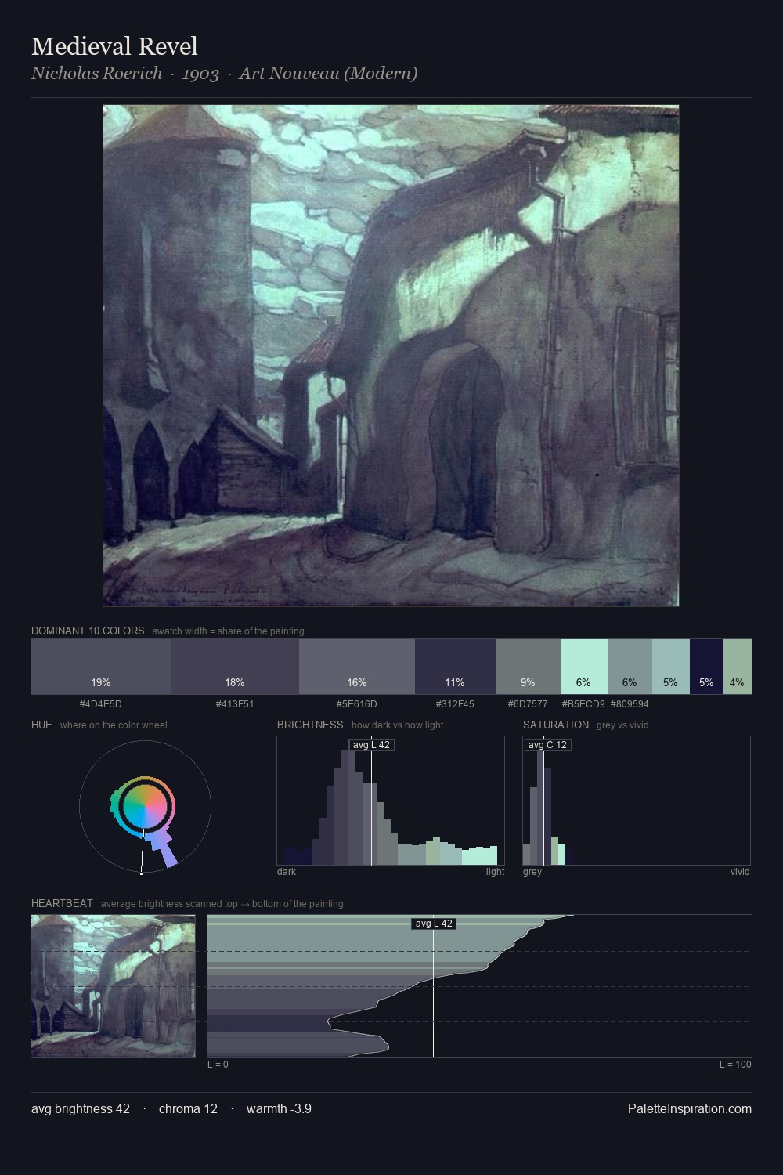The height and width of the screenshot is (1175, 783).
Task: Click the avg C 12 label in saturation chart
Action: [x=547, y=745]
